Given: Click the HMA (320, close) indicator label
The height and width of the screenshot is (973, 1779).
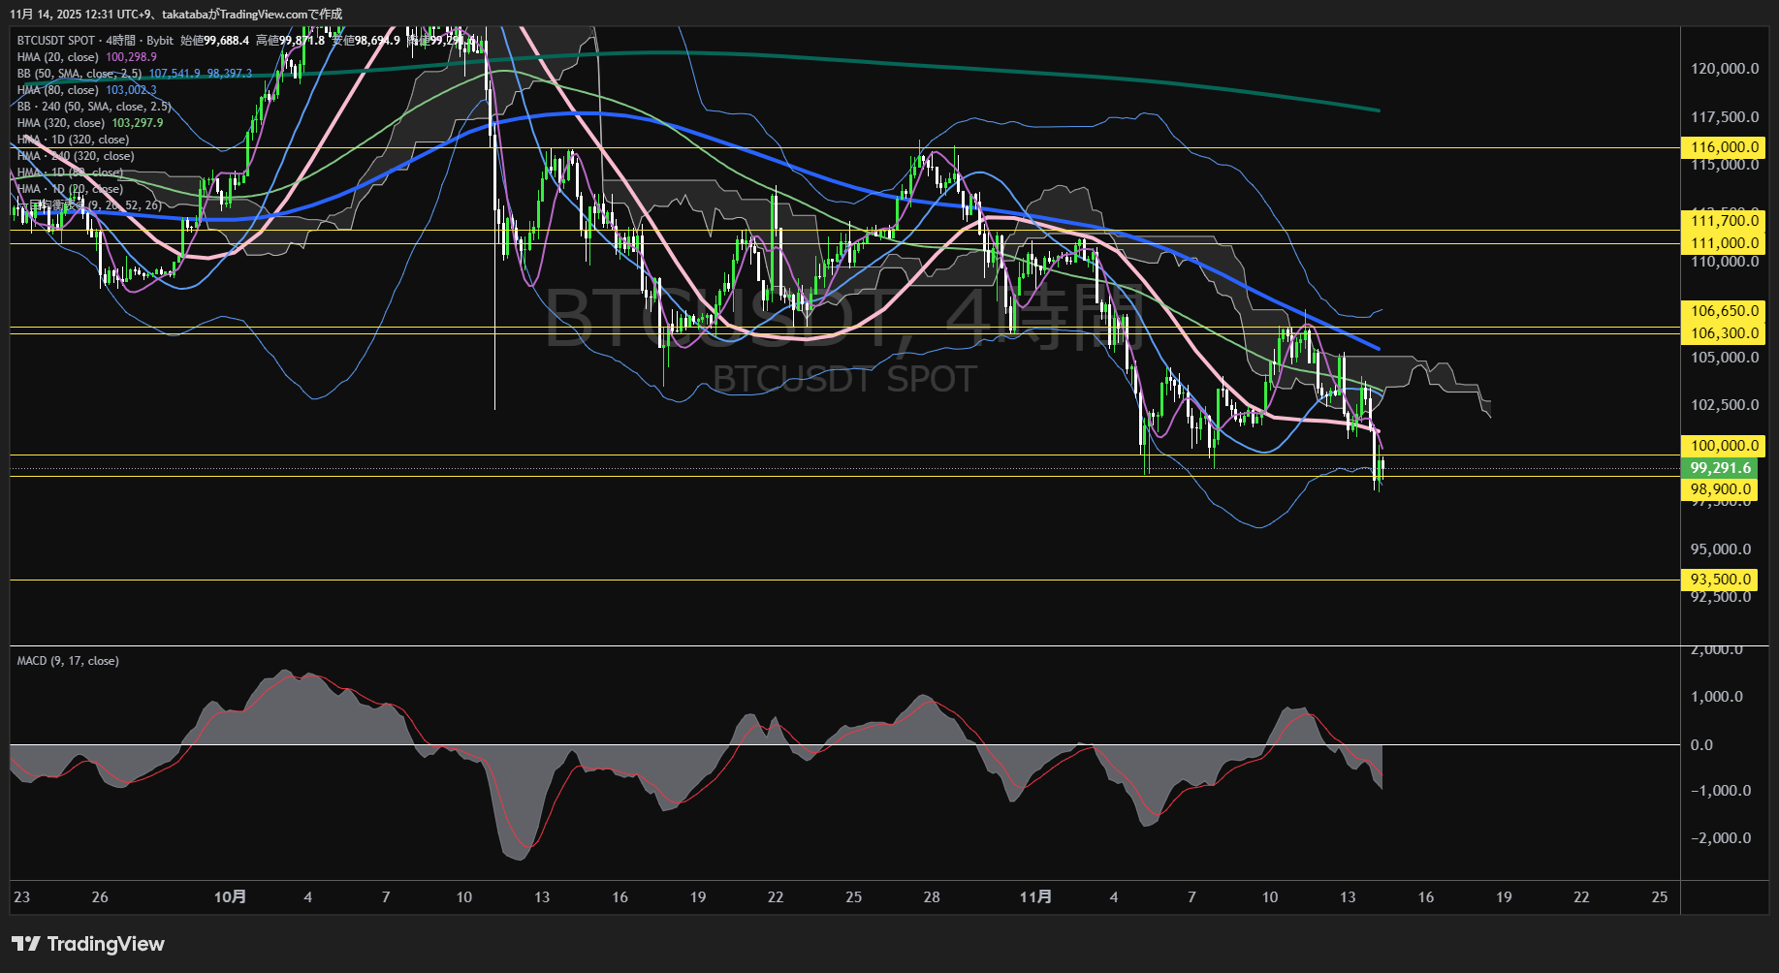Looking at the screenshot, I should tap(60, 123).
